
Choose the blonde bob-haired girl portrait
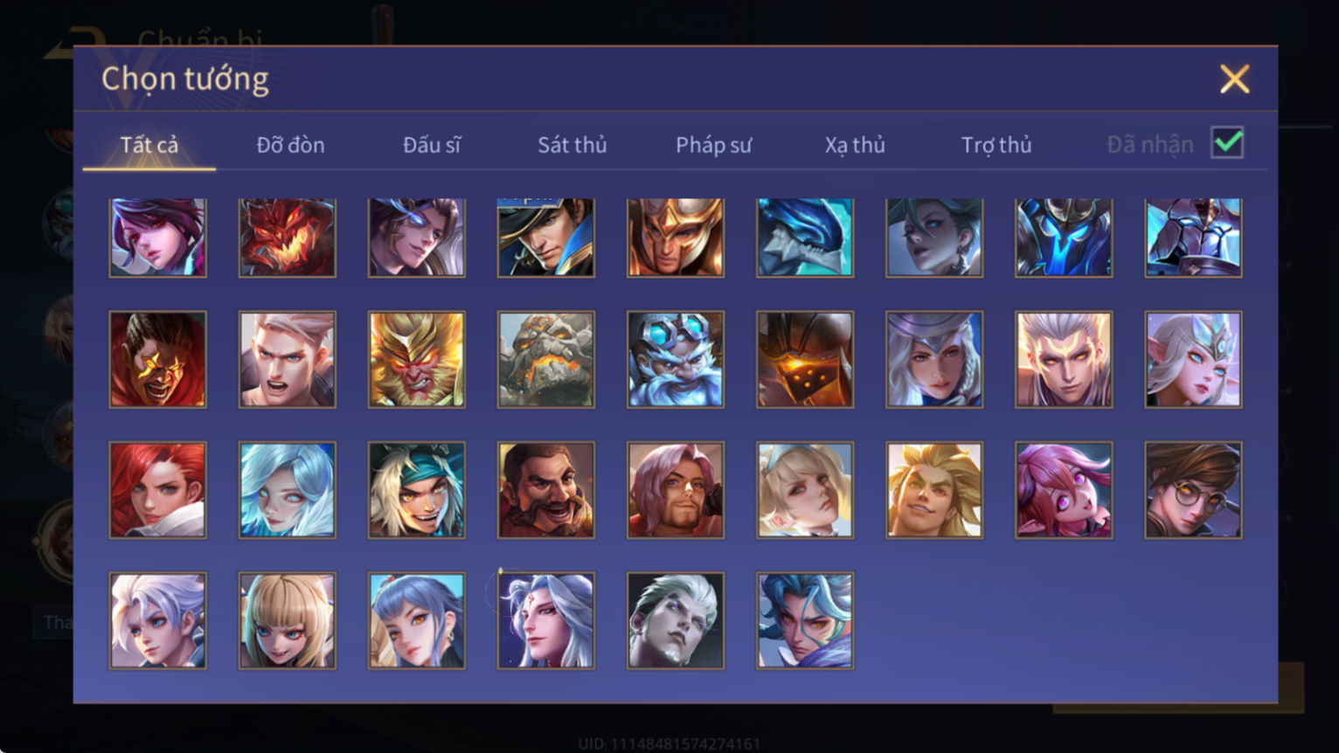288,621
